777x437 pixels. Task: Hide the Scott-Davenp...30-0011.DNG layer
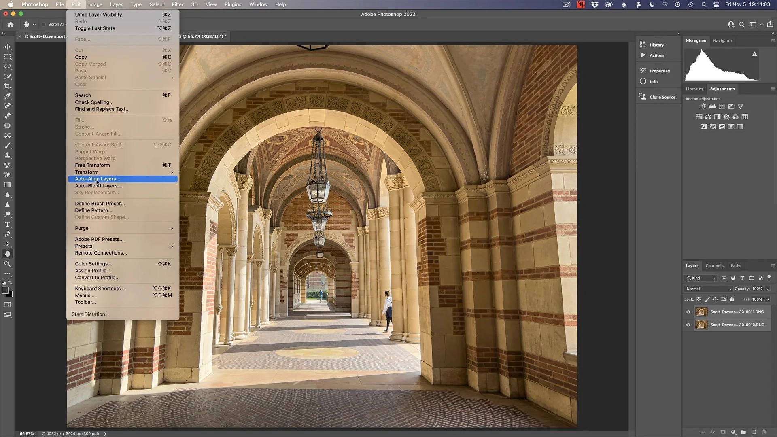(x=688, y=312)
